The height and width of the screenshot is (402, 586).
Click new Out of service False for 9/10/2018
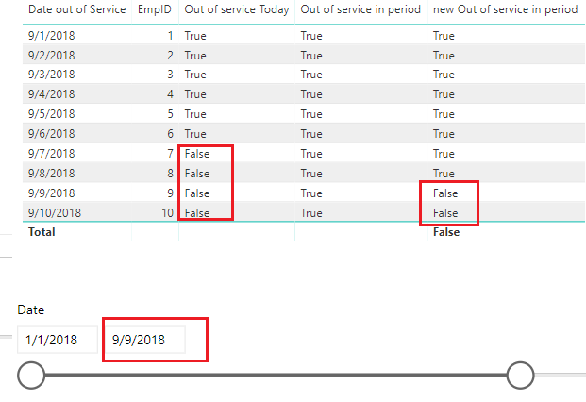click(x=445, y=213)
